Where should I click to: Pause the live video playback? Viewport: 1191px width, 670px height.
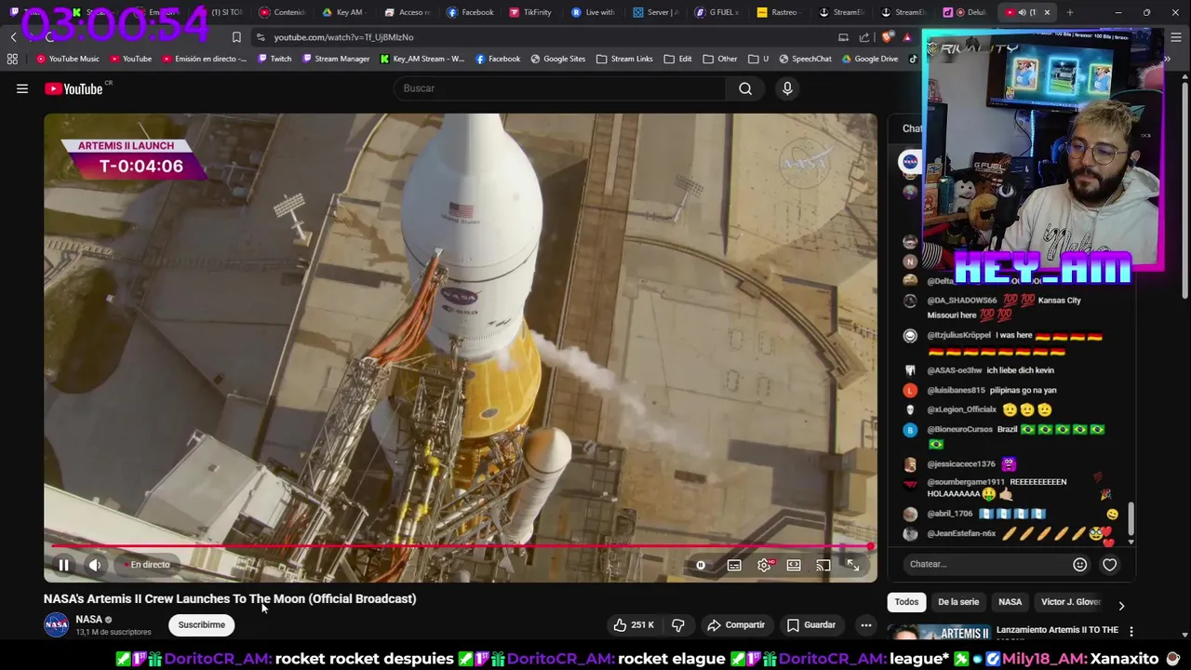point(63,565)
